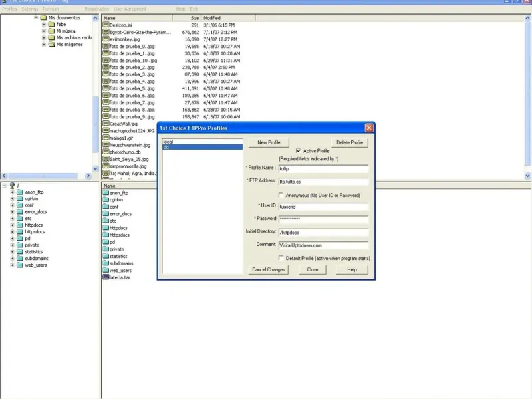Click the local tree scroll down arrow
Screen dimensions: 532x399
(x=95, y=169)
